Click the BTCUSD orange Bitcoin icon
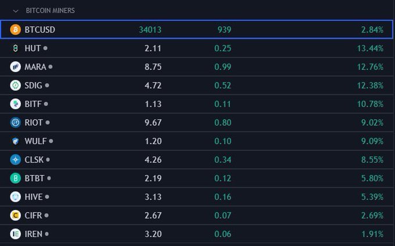This screenshot has height=246, width=395. click(x=16, y=30)
